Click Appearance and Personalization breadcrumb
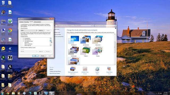The width and height of the screenshot is (170, 95). (64, 26)
